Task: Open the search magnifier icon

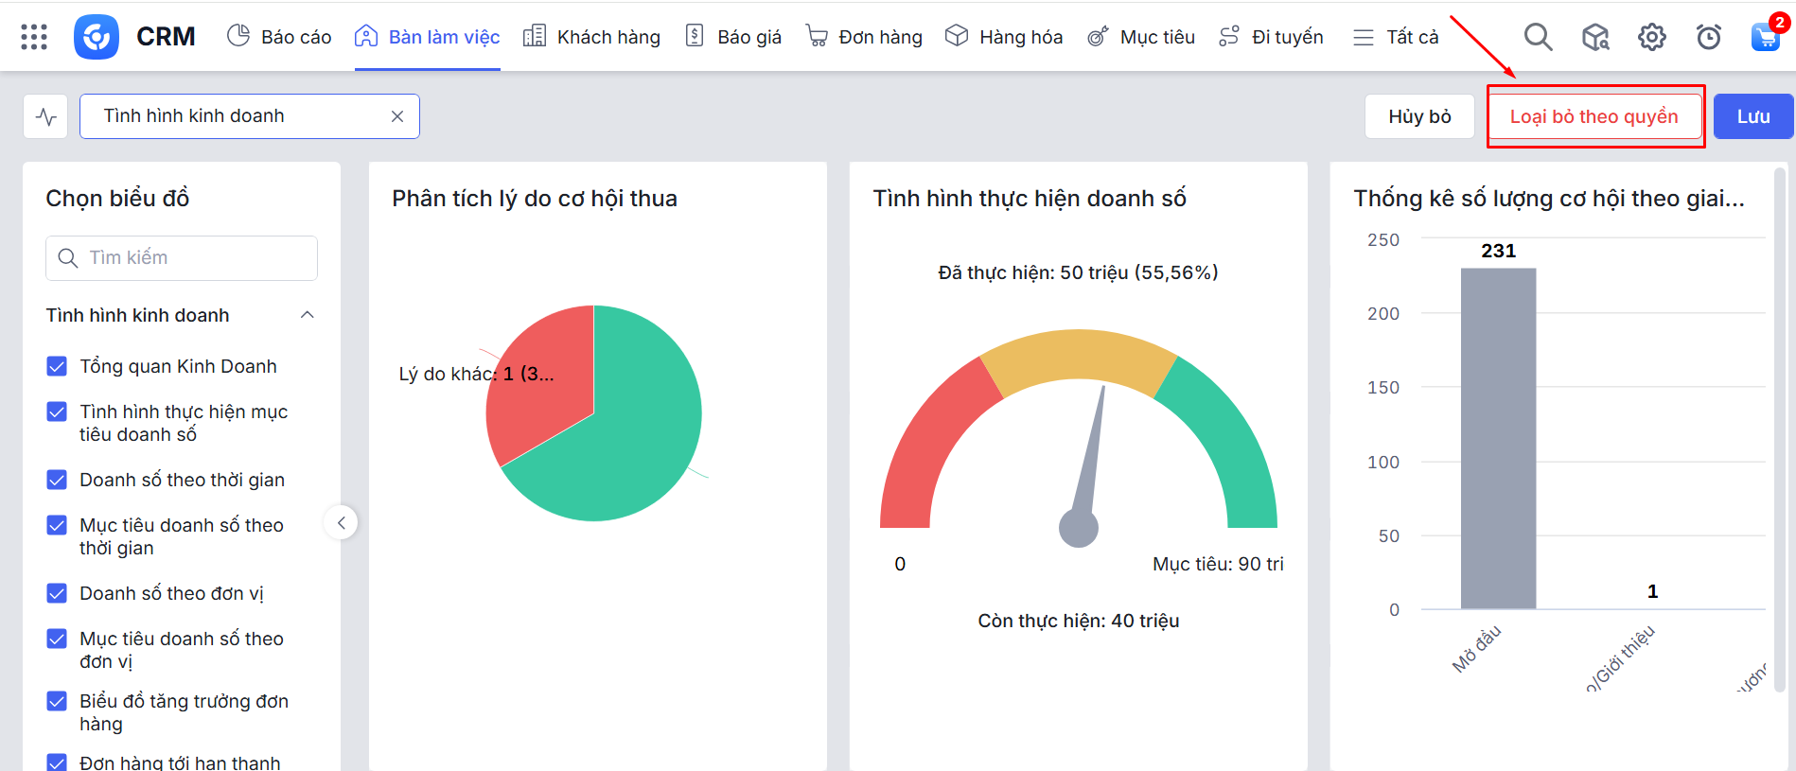Action: 1538,37
